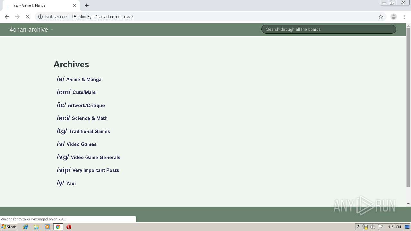Go back to the previous page
The image size is (411, 231).
point(7,17)
